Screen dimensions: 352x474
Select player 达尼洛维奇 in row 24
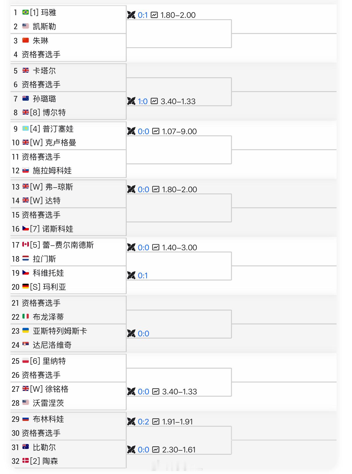pyautogui.click(x=52, y=345)
